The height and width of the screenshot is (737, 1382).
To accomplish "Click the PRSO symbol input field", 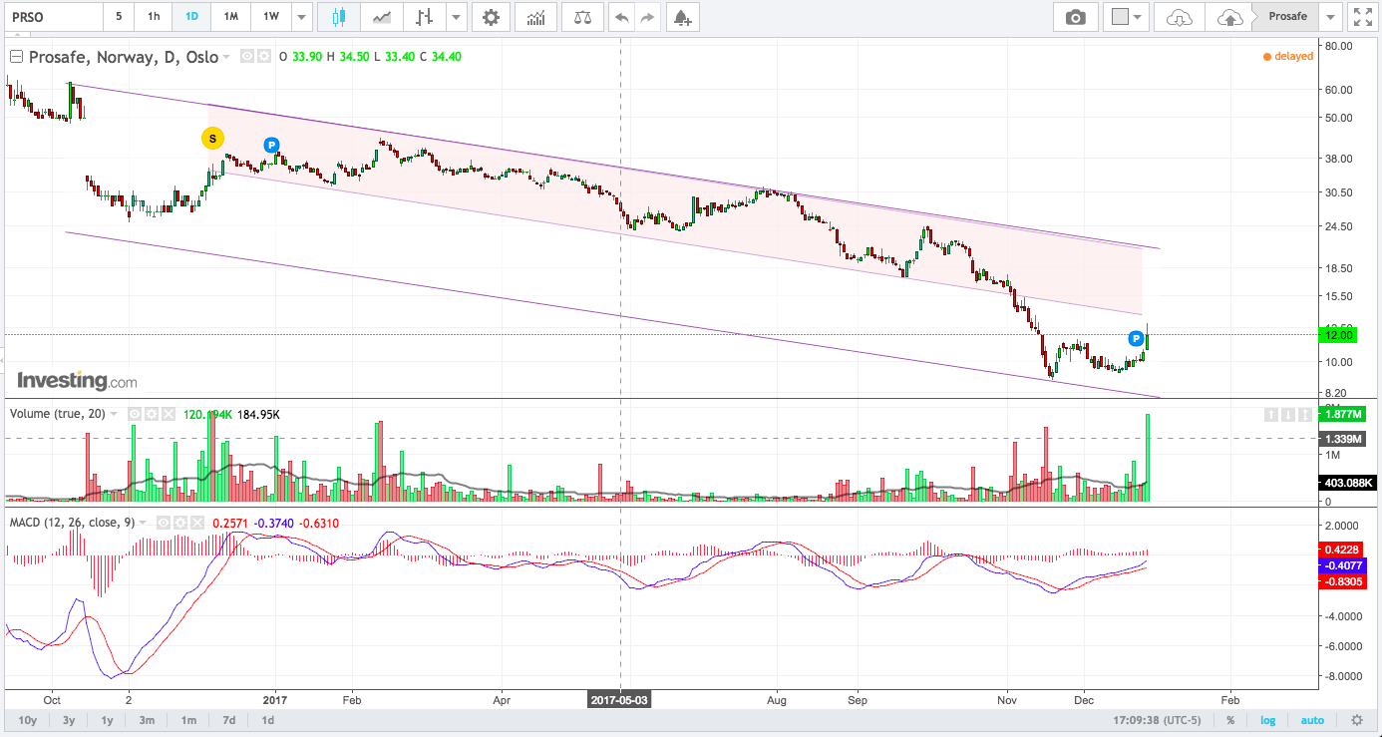I will (x=52, y=17).
